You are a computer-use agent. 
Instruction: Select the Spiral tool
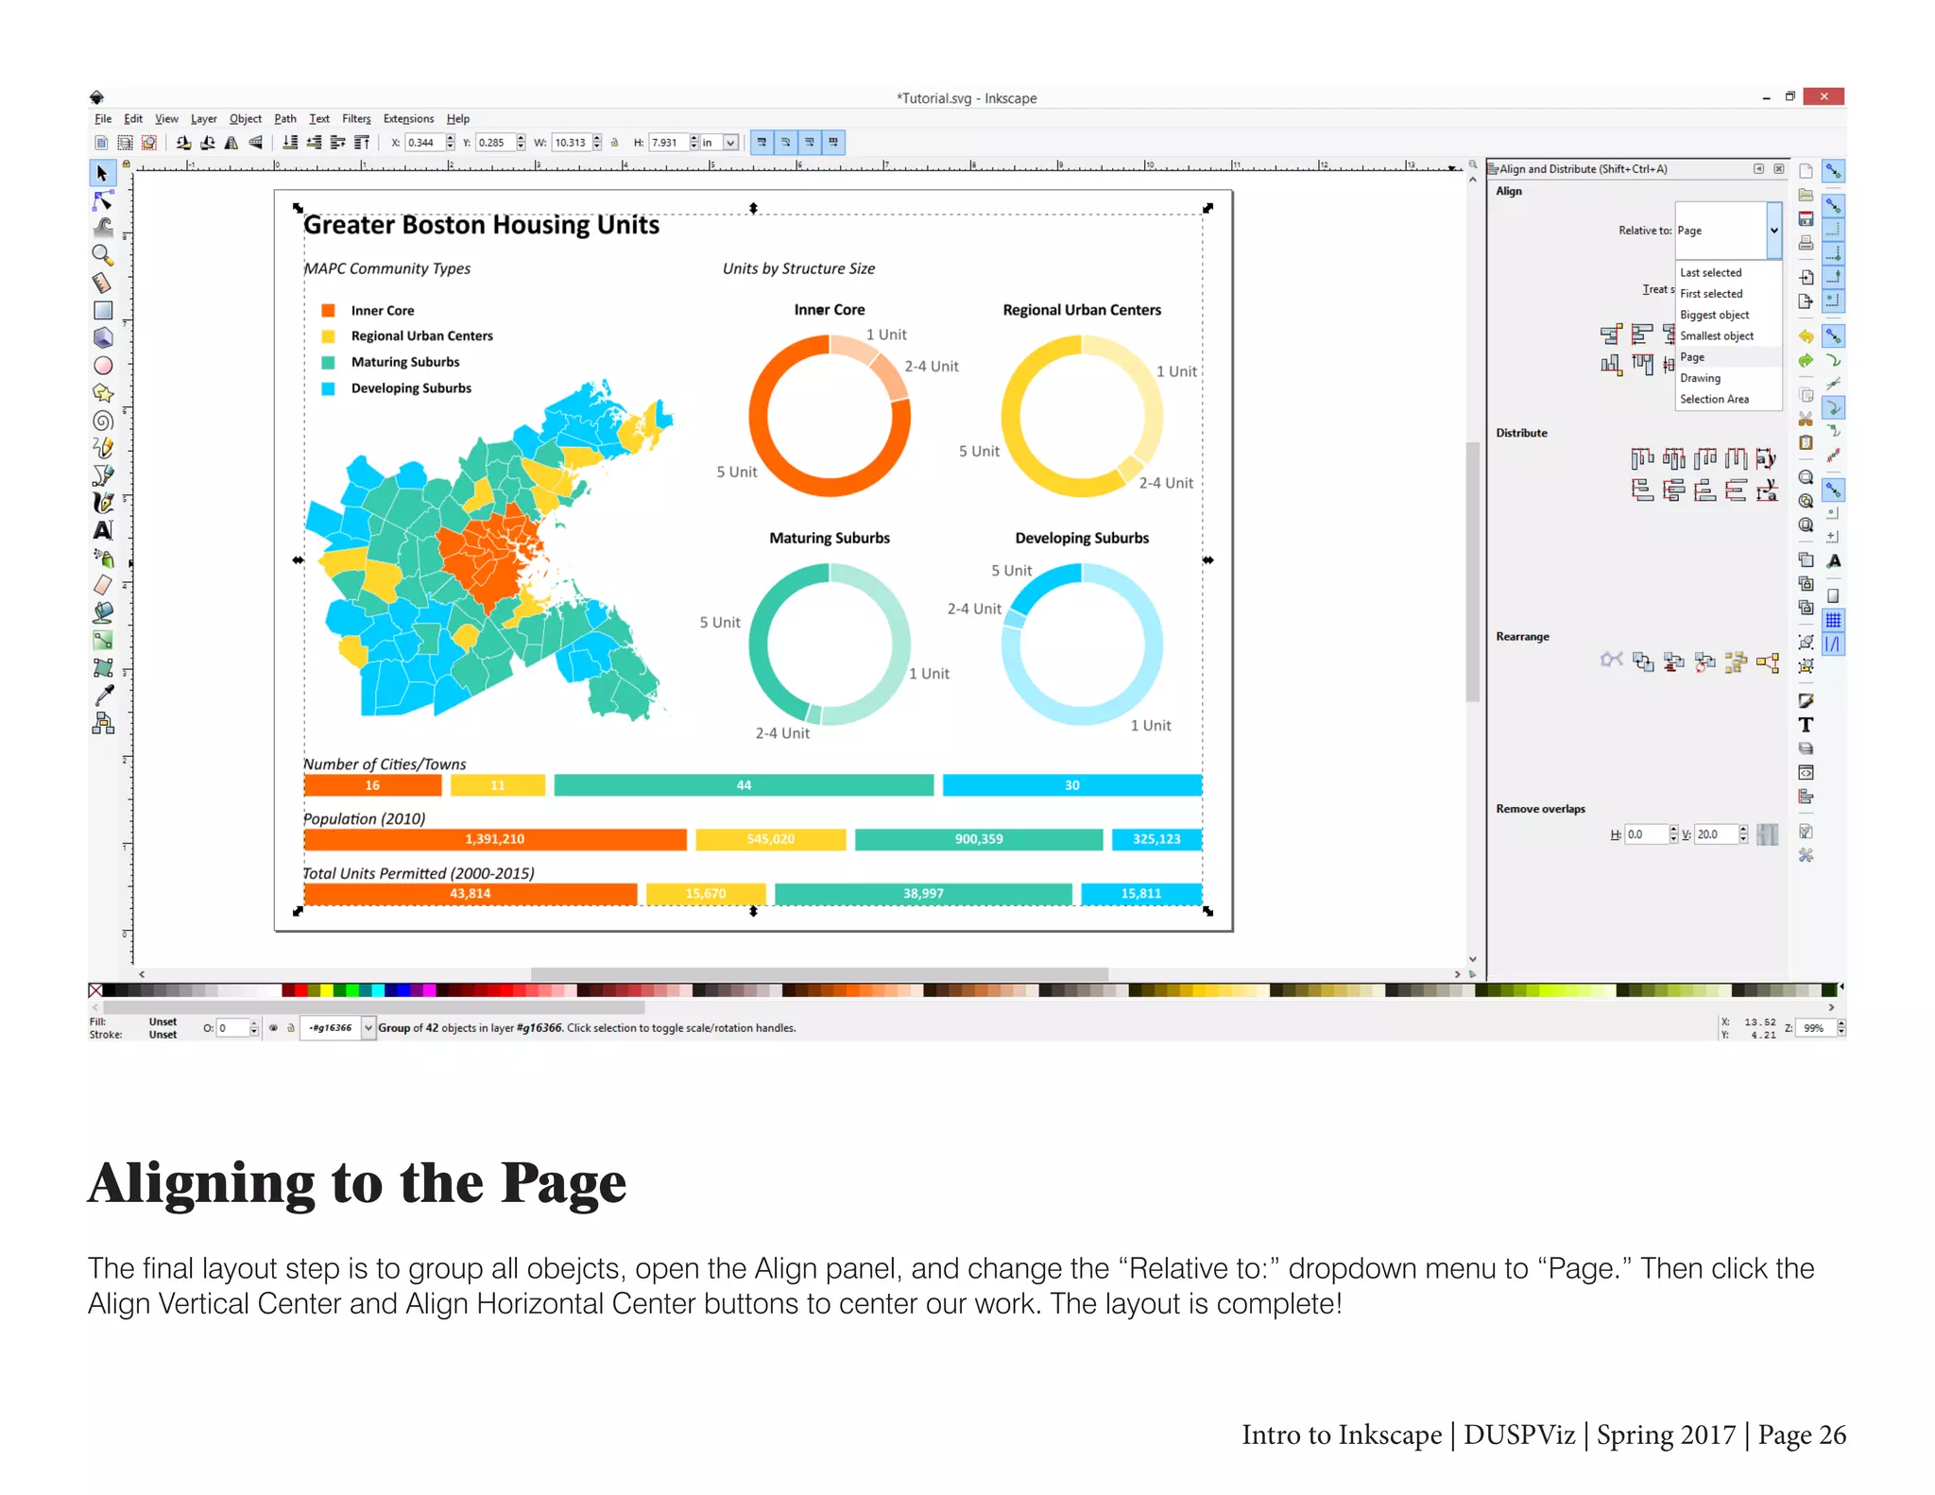coord(102,421)
